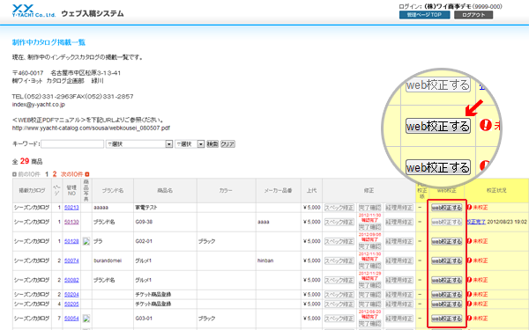
Task: Click web校正する button in row 50213
Action: 447,208
